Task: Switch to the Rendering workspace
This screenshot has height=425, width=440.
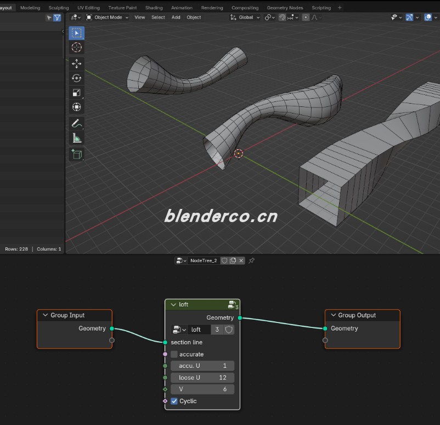Action: tap(212, 8)
